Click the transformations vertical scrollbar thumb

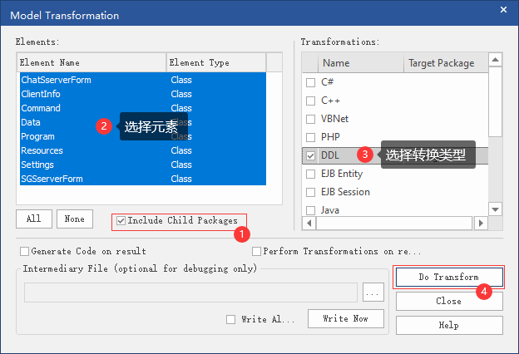[x=495, y=101]
